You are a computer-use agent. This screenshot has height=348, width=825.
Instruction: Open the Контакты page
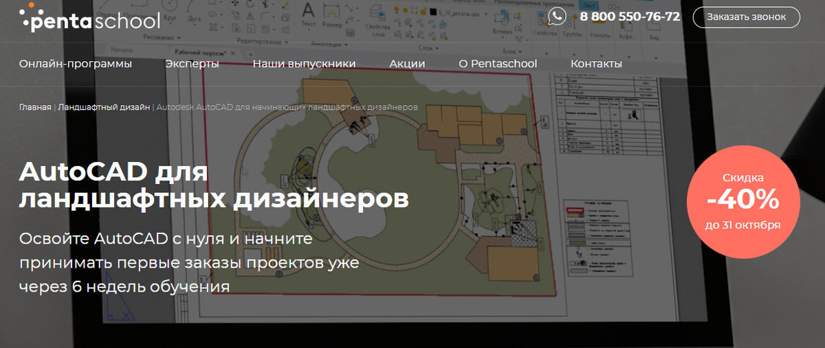point(596,64)
